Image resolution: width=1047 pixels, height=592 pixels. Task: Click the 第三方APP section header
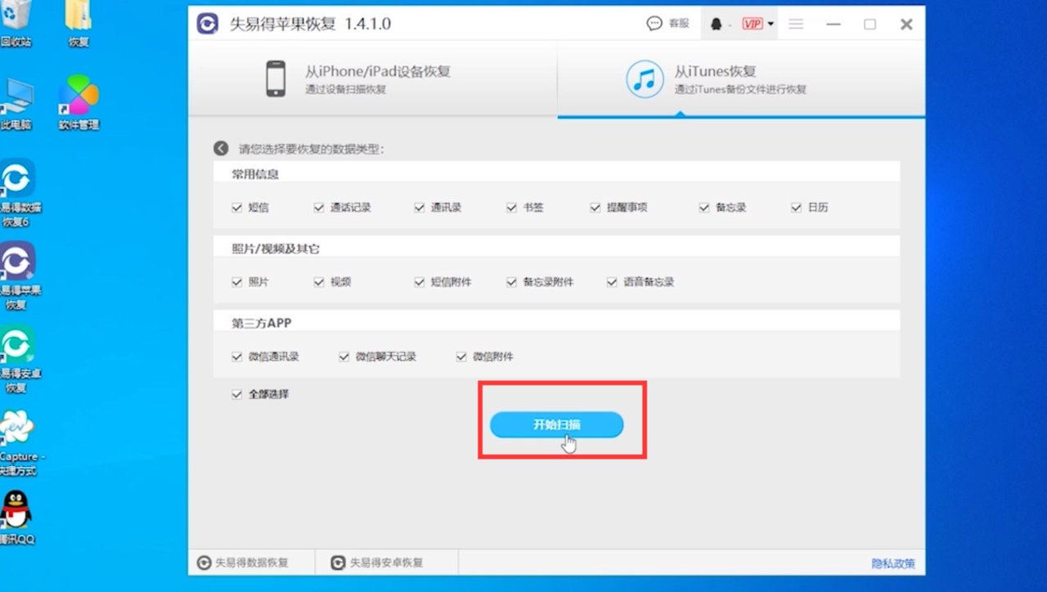[262, 323]
